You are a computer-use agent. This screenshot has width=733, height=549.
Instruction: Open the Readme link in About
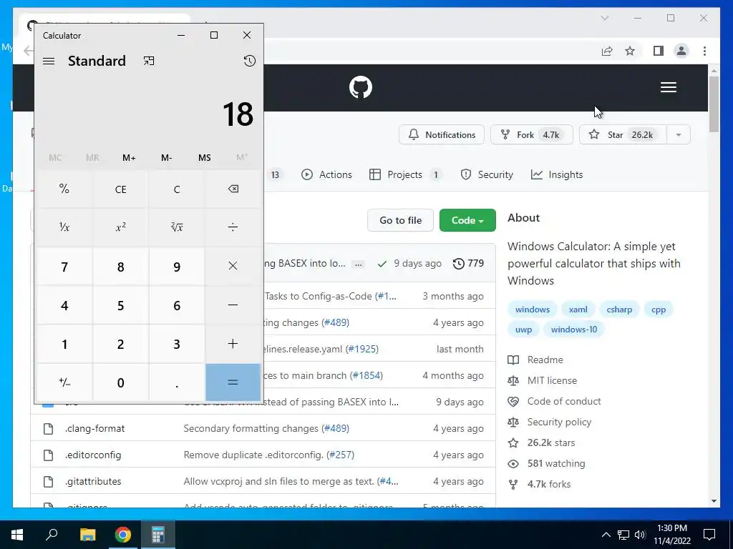(x=535, y=360)
